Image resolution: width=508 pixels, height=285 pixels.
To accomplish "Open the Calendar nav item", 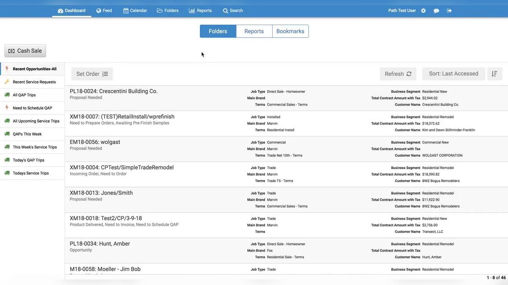I will pos(135,11).
